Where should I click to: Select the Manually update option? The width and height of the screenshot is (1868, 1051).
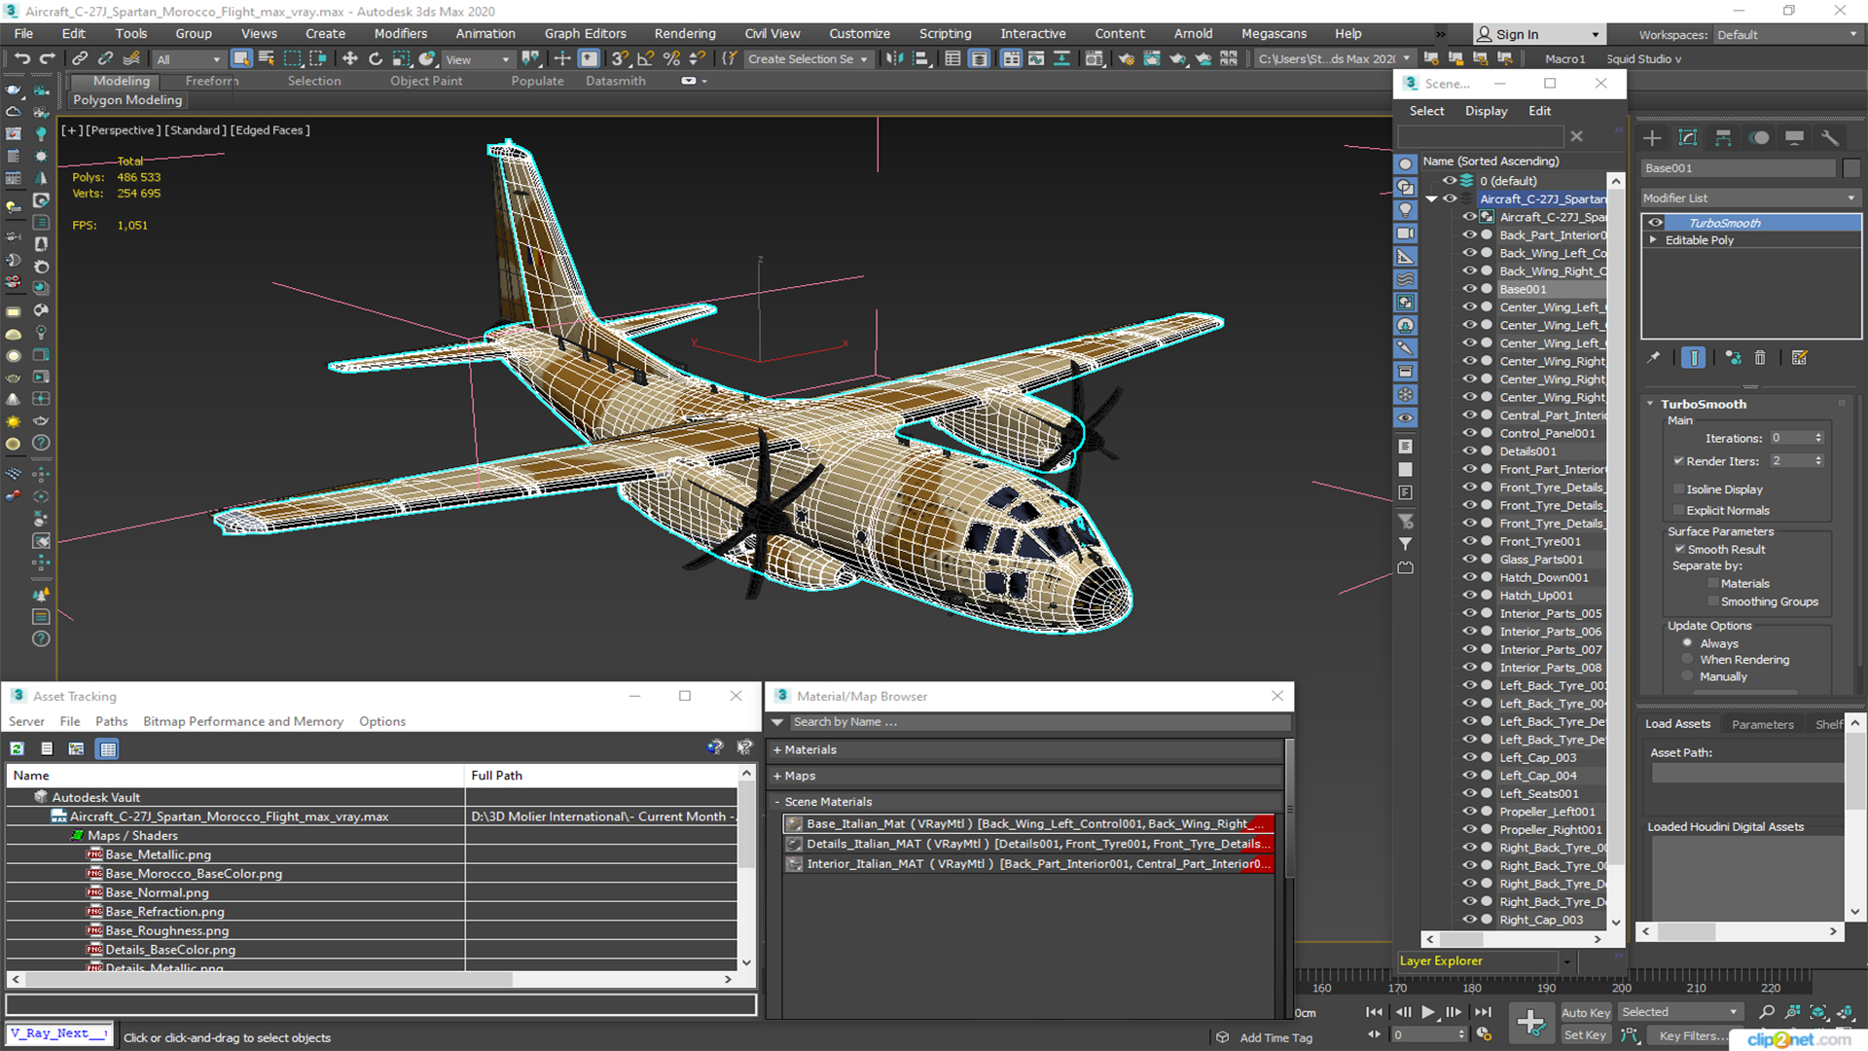coord(1687,676)
